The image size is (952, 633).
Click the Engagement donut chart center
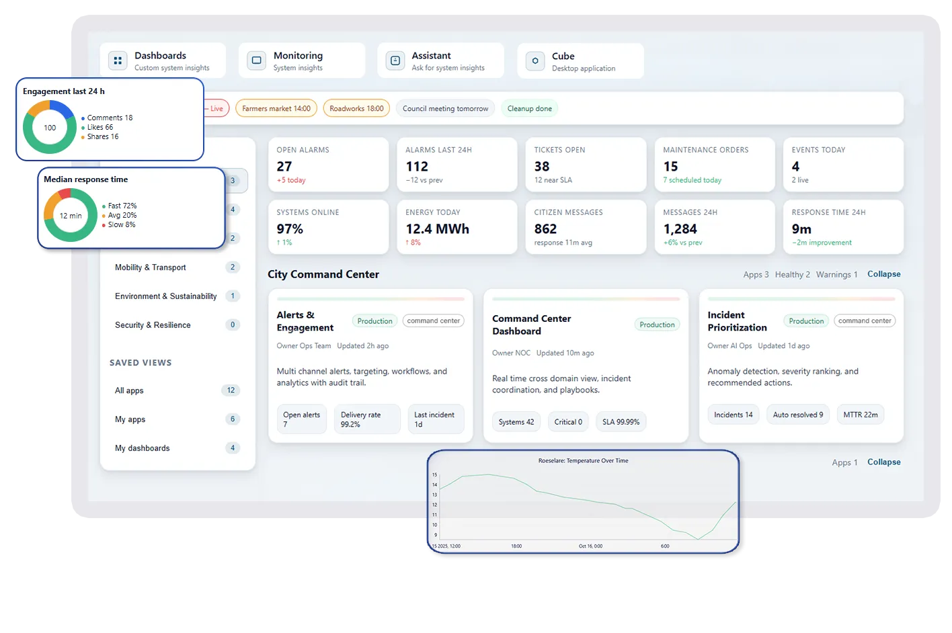pyautogui.click(x=50, y=128)
